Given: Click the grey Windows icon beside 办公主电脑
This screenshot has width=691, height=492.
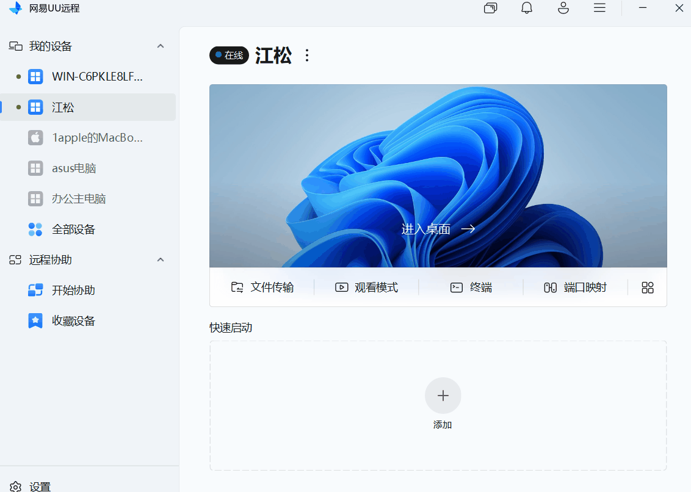Looking at the screenshot, I should (35, 198).
